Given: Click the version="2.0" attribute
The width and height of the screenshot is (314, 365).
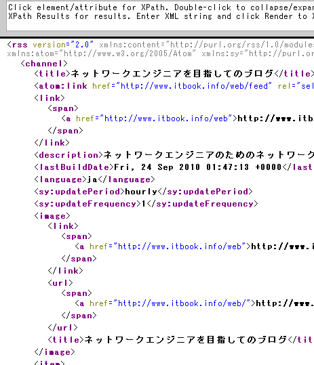Looking at the screenshot, I should point(63,45).
